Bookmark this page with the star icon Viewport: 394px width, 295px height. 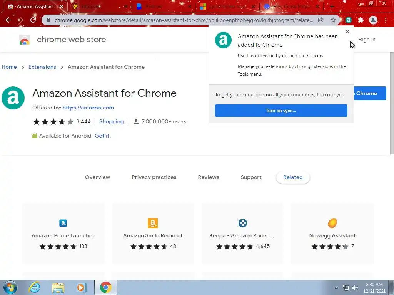(x=333, y=20)
